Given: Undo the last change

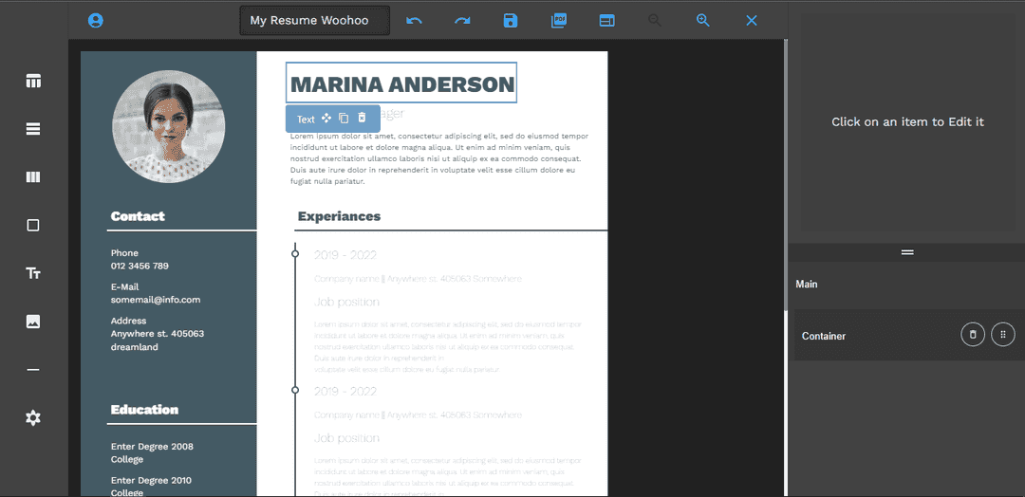Looking at the screenshot, I should 414,20.
